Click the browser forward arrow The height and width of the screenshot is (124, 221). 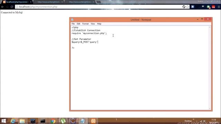point(7,7)
